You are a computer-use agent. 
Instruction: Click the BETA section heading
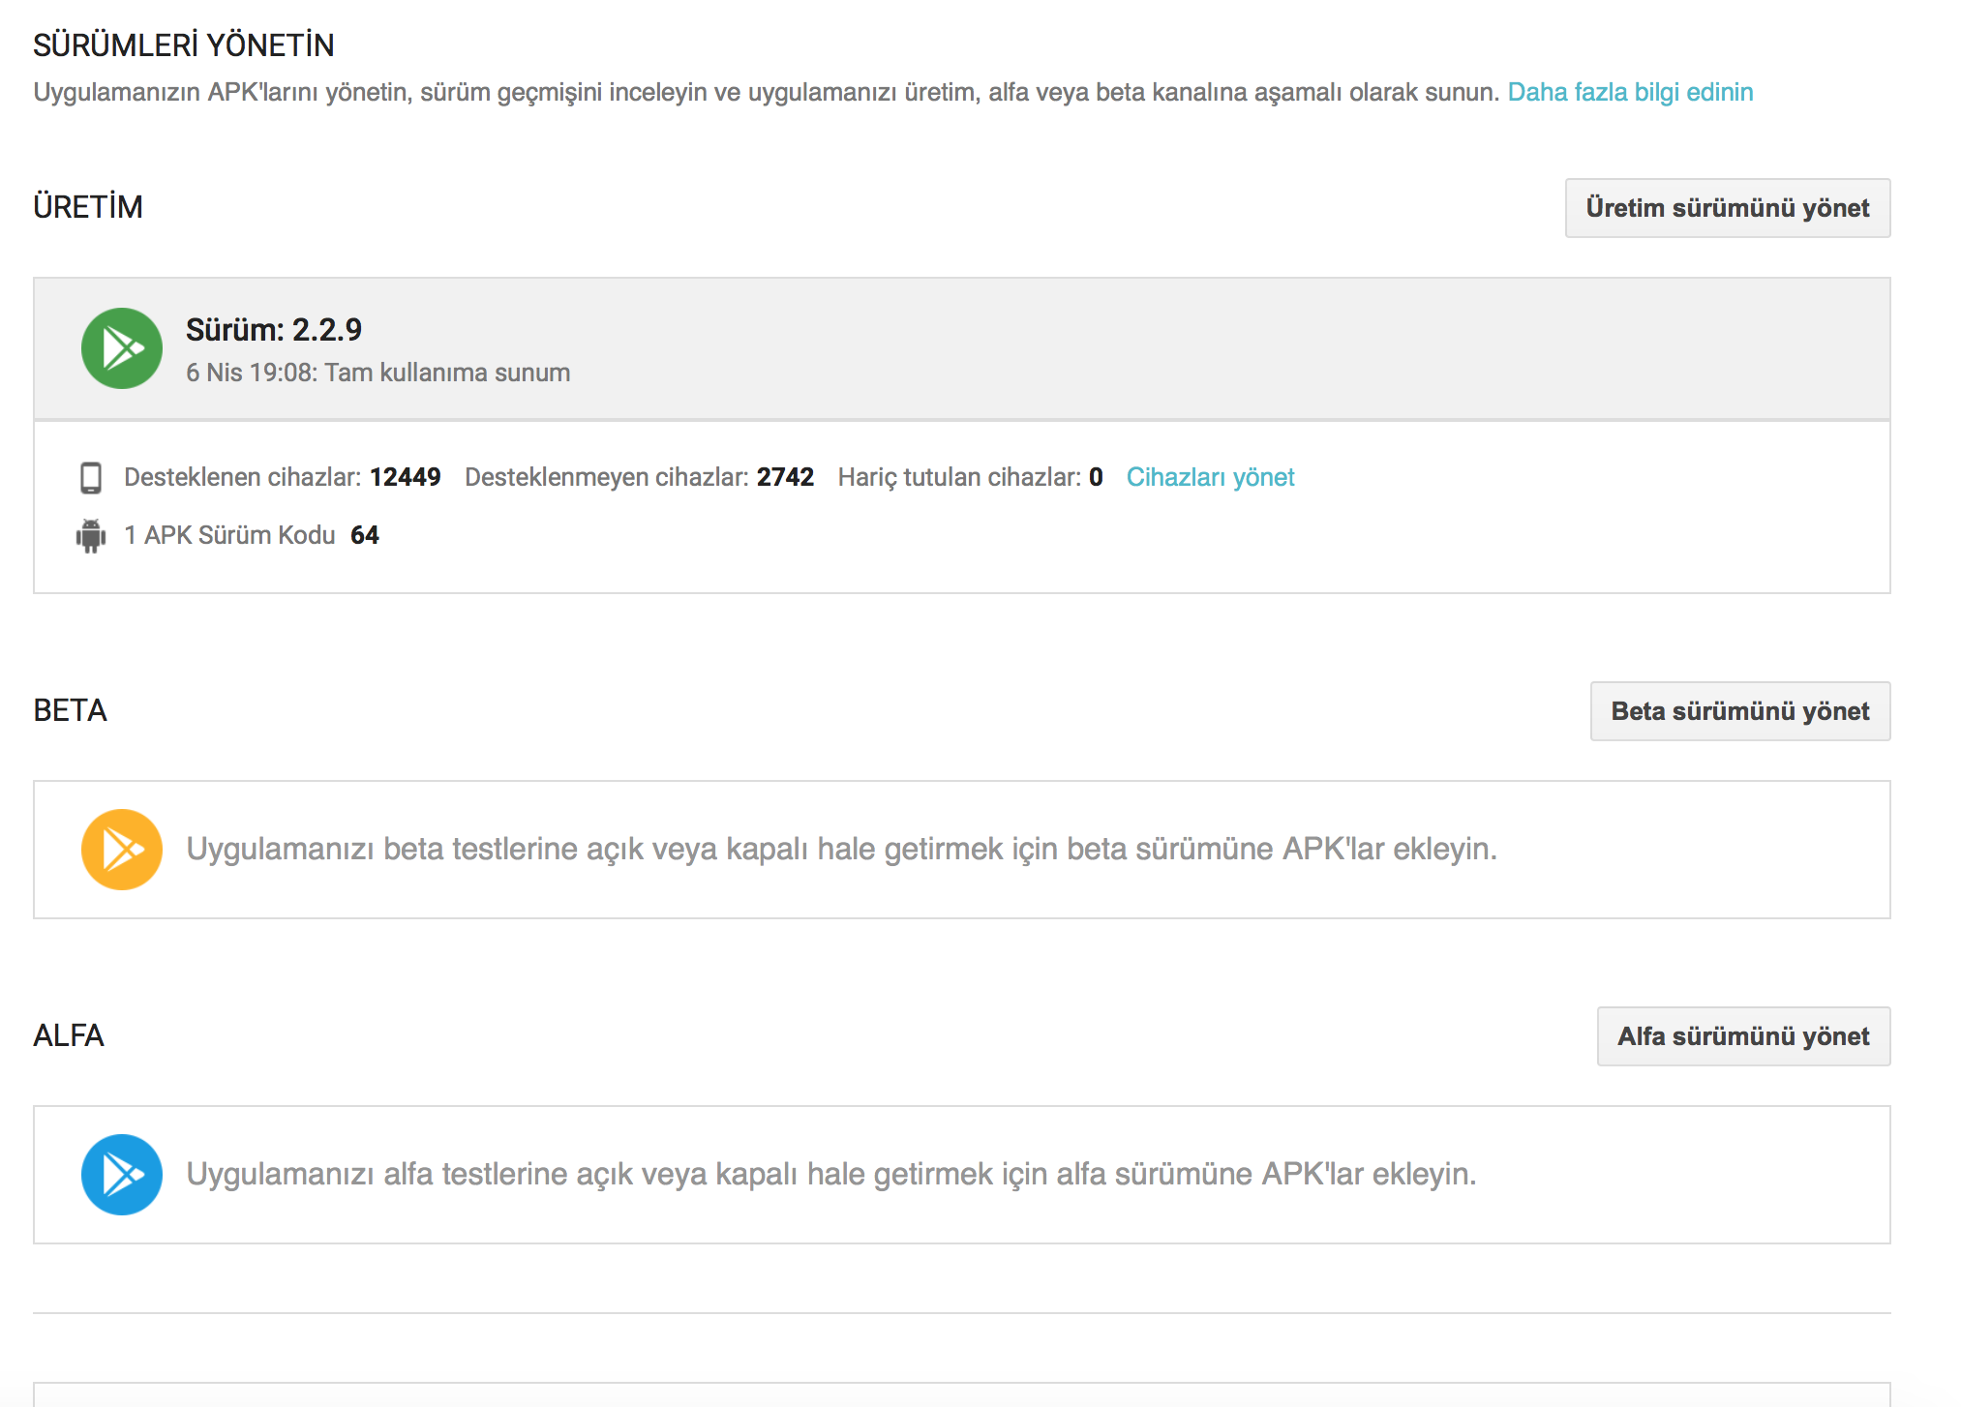tap(70, 710)
